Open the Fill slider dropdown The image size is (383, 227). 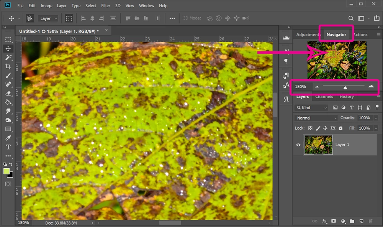pos(376,128)
